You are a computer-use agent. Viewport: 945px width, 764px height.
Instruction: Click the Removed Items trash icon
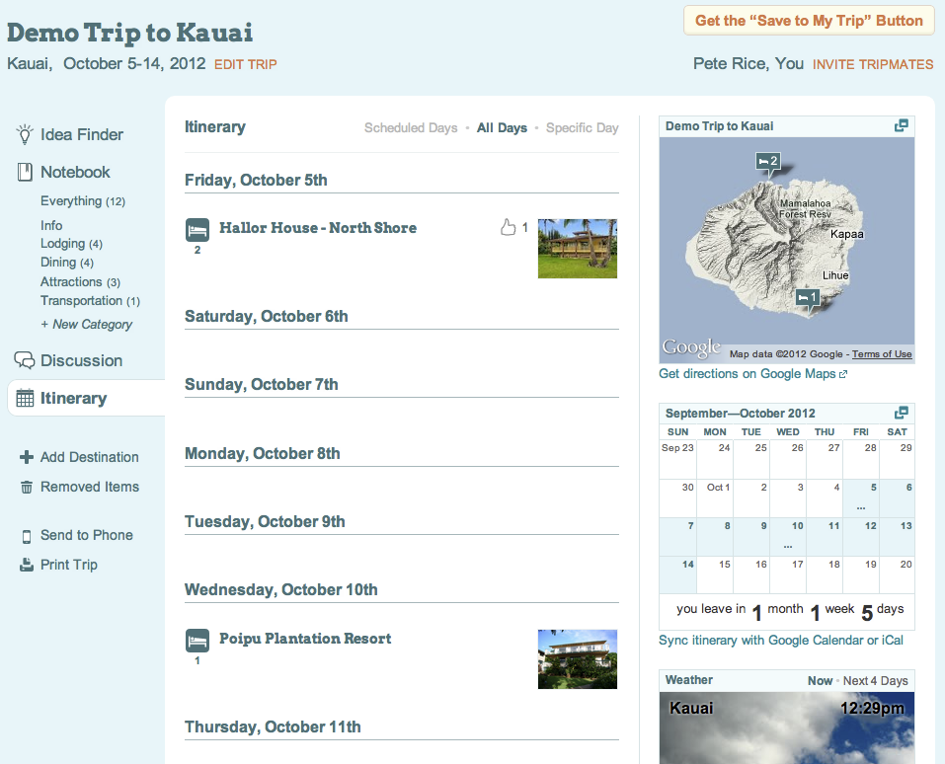tap(27, 488)
